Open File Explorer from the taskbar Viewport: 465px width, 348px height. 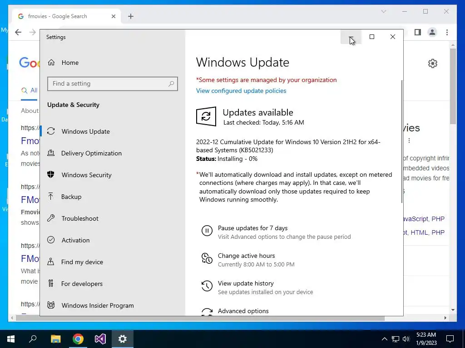(x=55, y=339)
